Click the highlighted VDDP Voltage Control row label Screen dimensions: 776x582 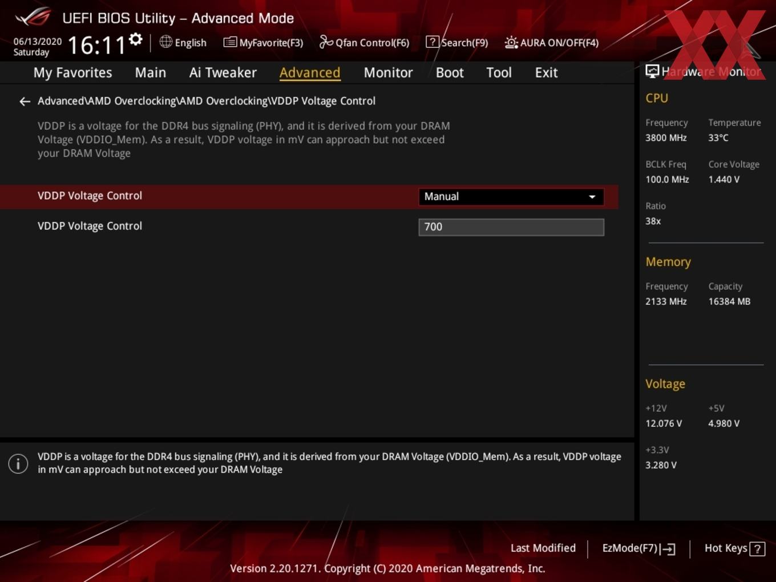pyautogui.click(x=90, y=196)
